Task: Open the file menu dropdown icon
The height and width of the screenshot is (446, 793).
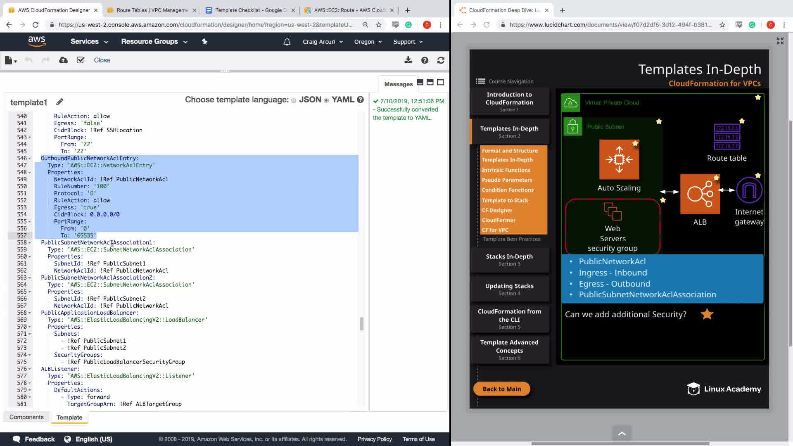Action: click(11, 60)
